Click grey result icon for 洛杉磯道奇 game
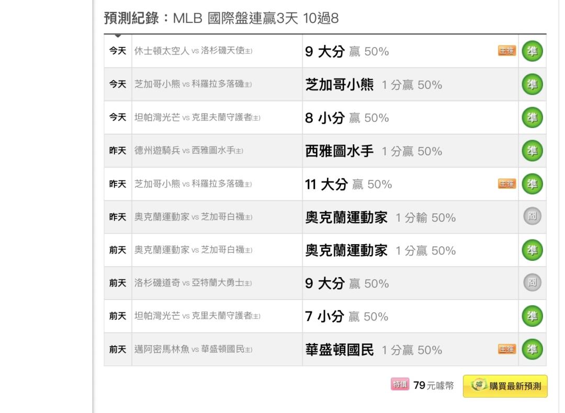 coord(533,283)
